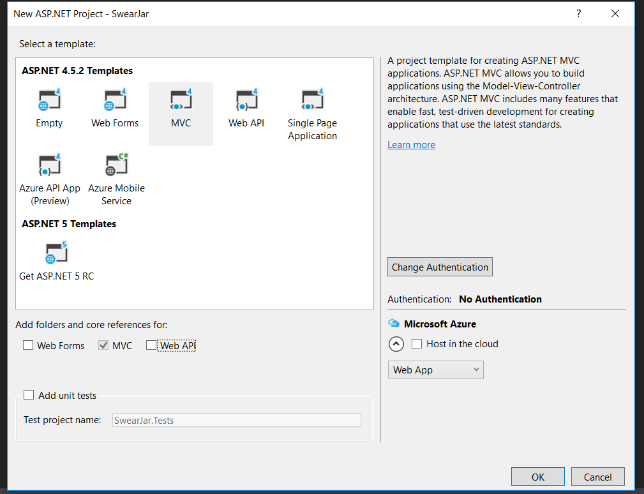The image size is (644, 494).
Task: Uncheck the MVC core references checkbox
Action: pos(103,345)
